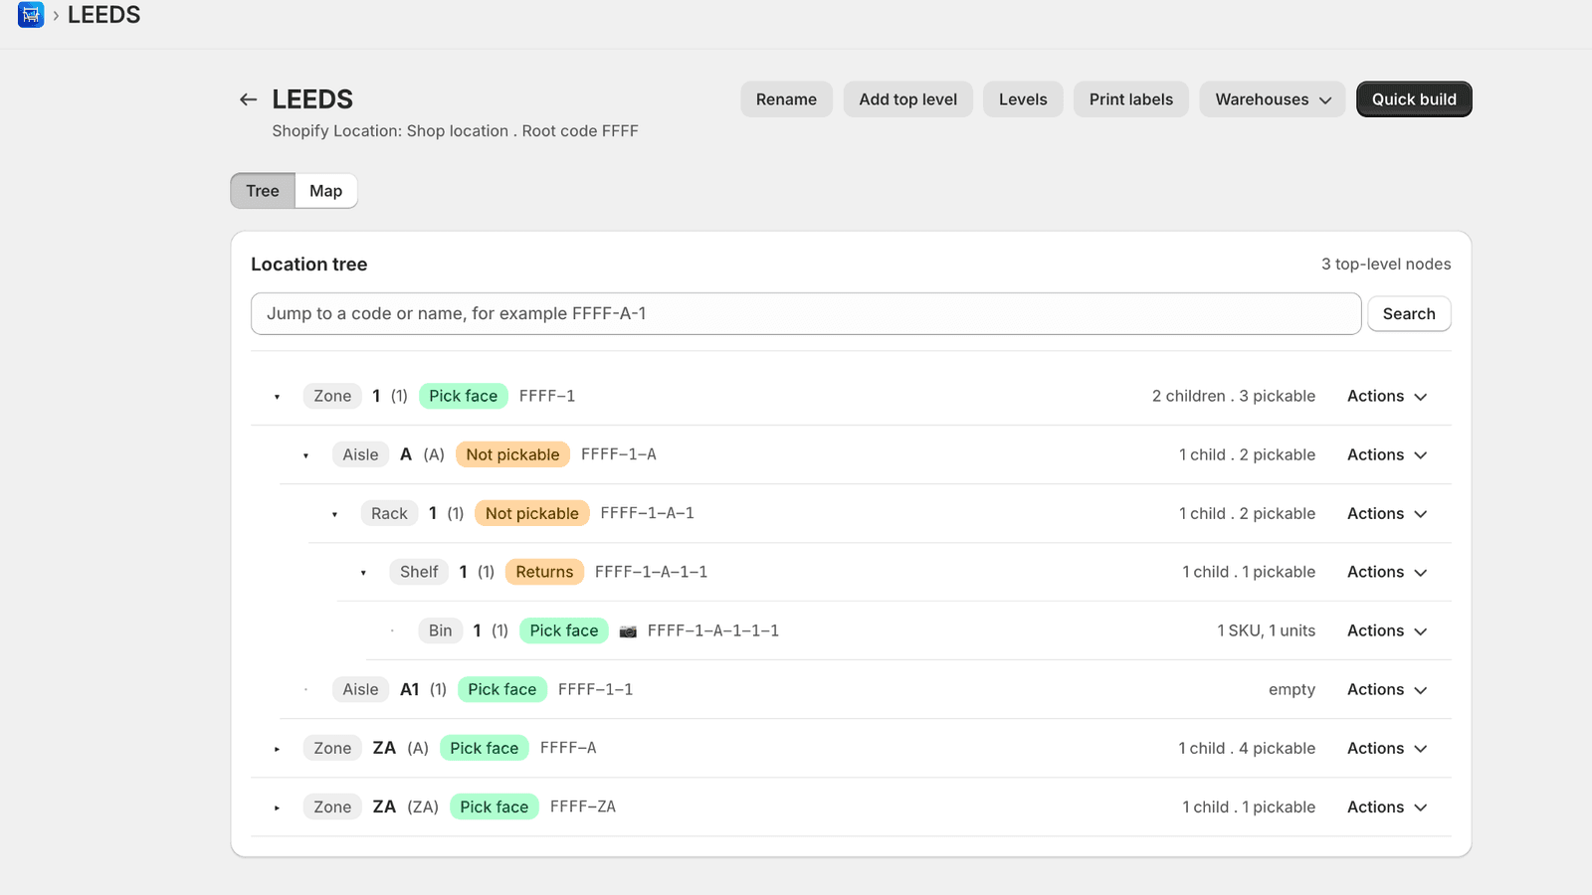Open the Actions menu for Bin 1

(x=1387, y=630)
